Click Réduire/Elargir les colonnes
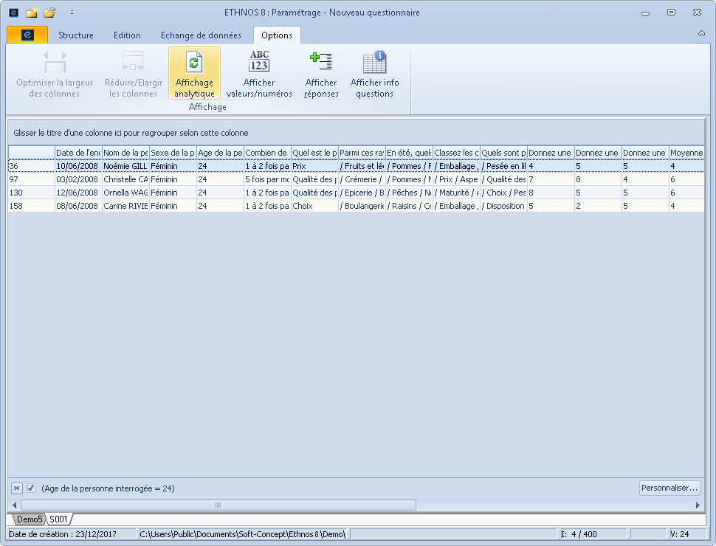 (x=134, y=74)
